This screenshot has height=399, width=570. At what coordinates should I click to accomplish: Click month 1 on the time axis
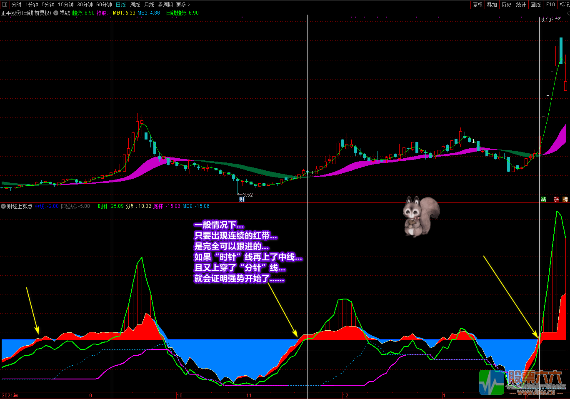(x=444, y=395)
